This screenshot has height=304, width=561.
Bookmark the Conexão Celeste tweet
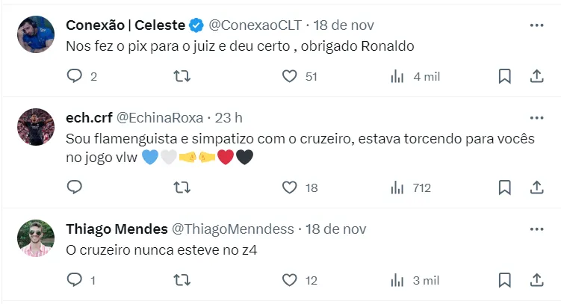tap(504, 76)
